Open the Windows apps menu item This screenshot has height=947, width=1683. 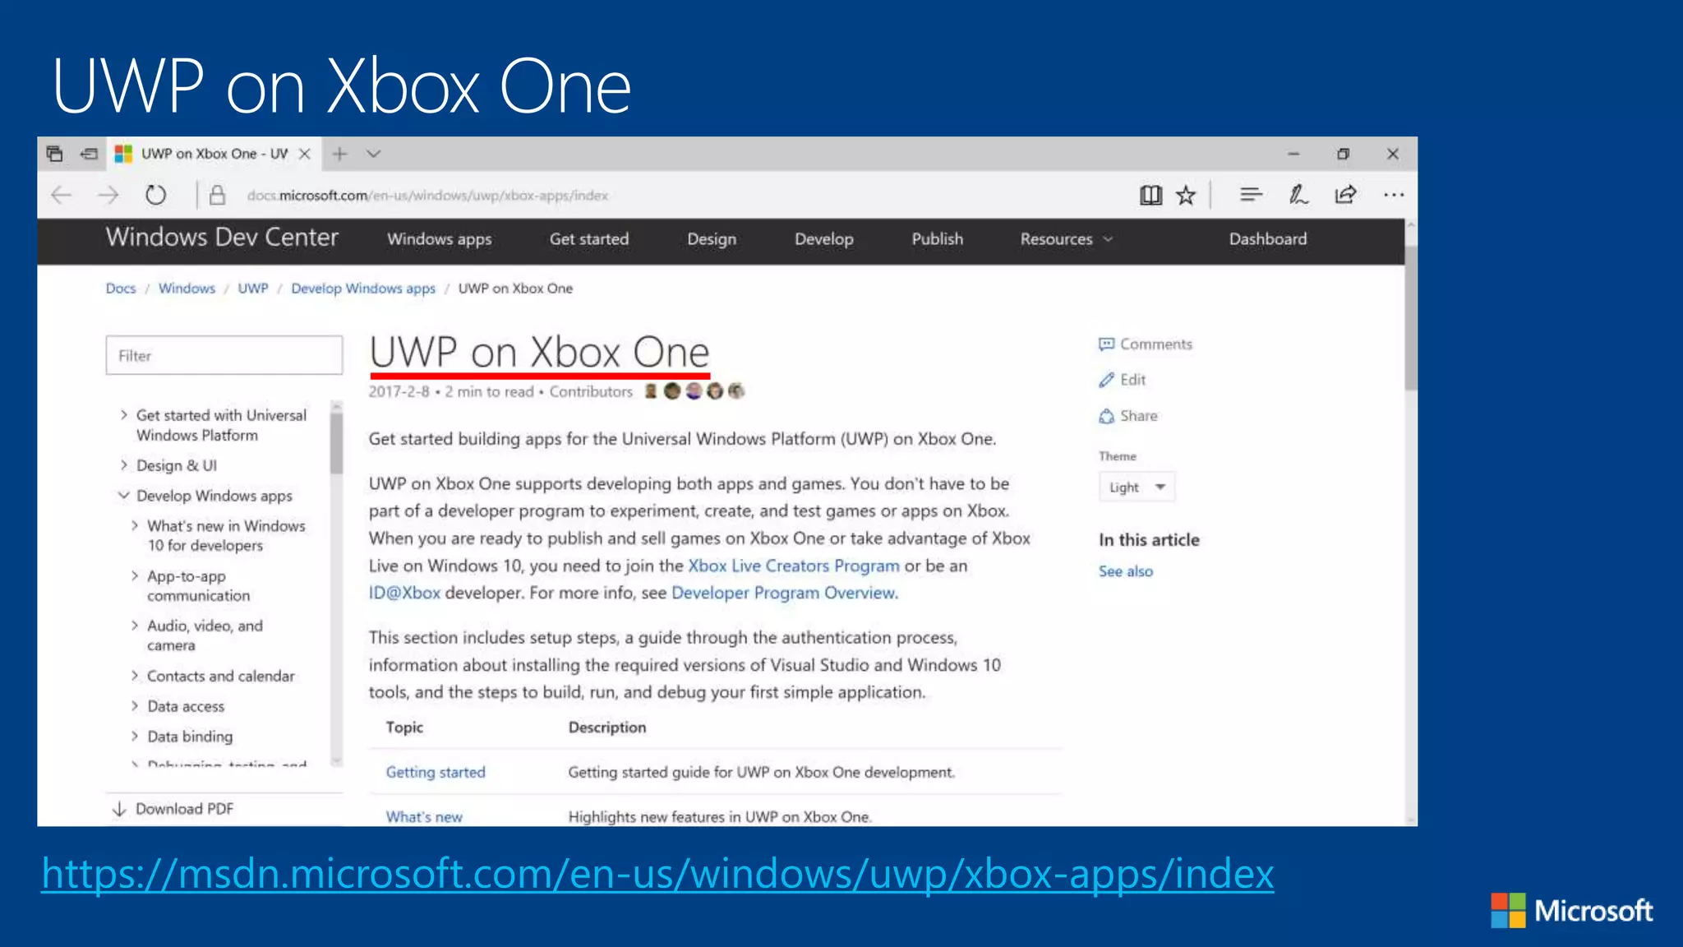click(x=440, y=239)
